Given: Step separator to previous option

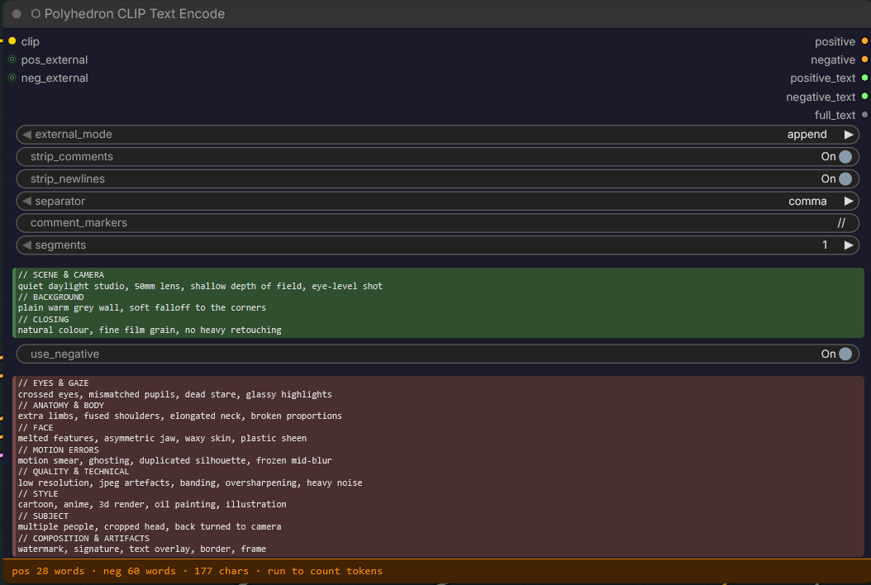Looking at the screenshot, I should tap(26, 201).
